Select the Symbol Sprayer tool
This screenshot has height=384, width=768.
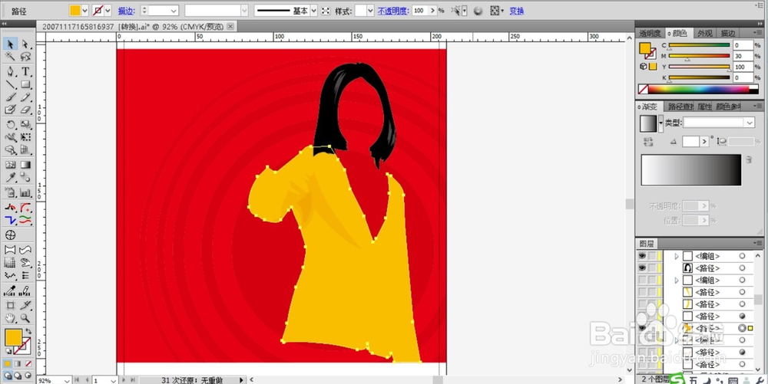point(10,193)
